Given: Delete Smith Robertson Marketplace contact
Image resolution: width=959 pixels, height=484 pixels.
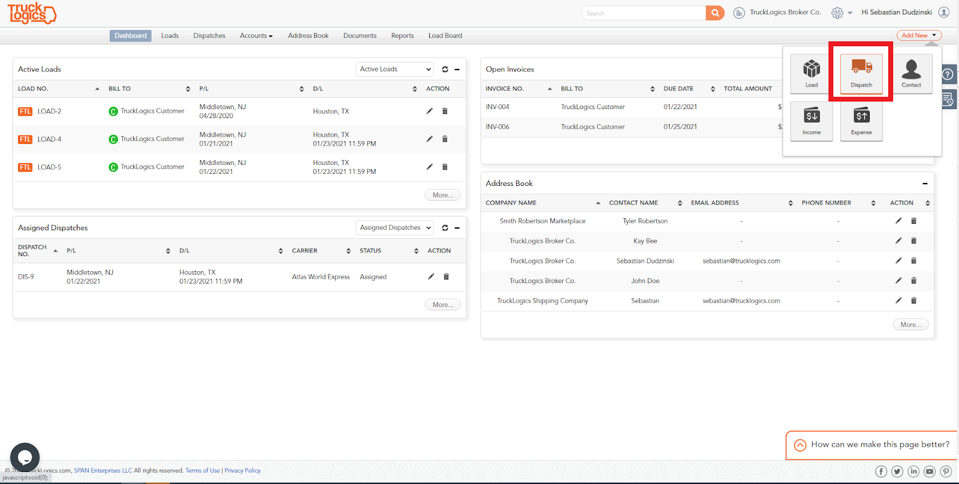Looking at the screenshot, I should (913, 221).
